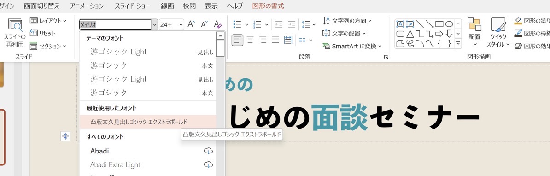
Task: Click the Reset (リセット) slide button
Action: [x=42, y=33]
